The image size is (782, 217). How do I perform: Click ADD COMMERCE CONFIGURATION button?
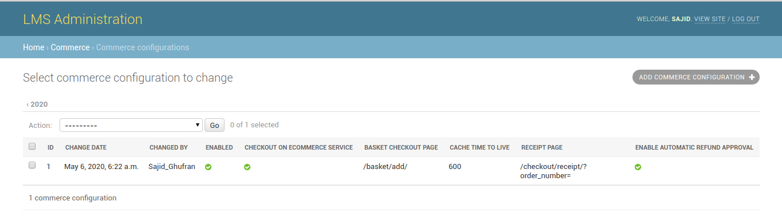[x=695, y=77]
